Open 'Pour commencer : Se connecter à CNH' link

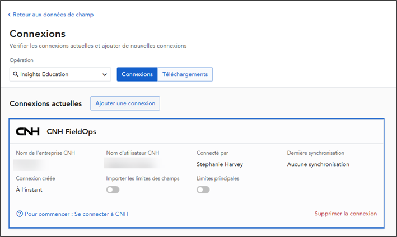77,214
